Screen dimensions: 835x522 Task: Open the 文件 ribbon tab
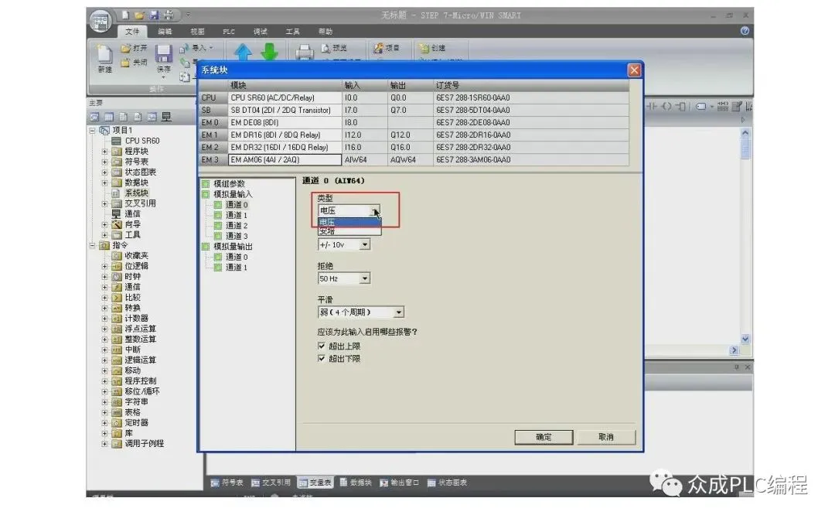click(x=132, y=32)
